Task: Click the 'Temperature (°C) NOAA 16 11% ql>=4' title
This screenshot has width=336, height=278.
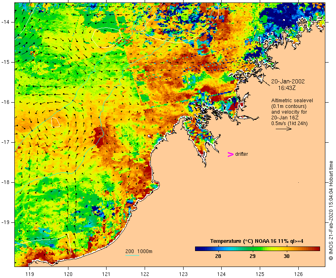Action: click(257, 241)
